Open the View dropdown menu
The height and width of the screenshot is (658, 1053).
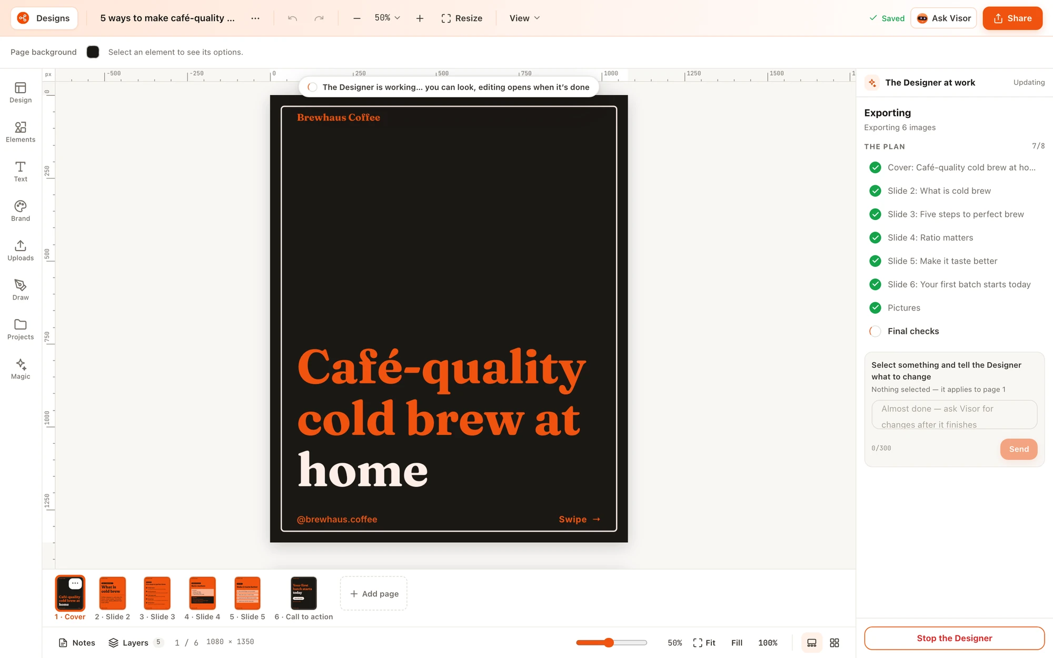pyautogui.click(x=524, y=18)
